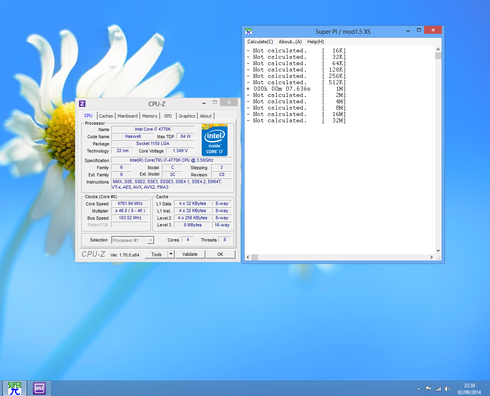
Task: Click the Super PI vertical scrollbar down arrow
Action: [438, 251]
